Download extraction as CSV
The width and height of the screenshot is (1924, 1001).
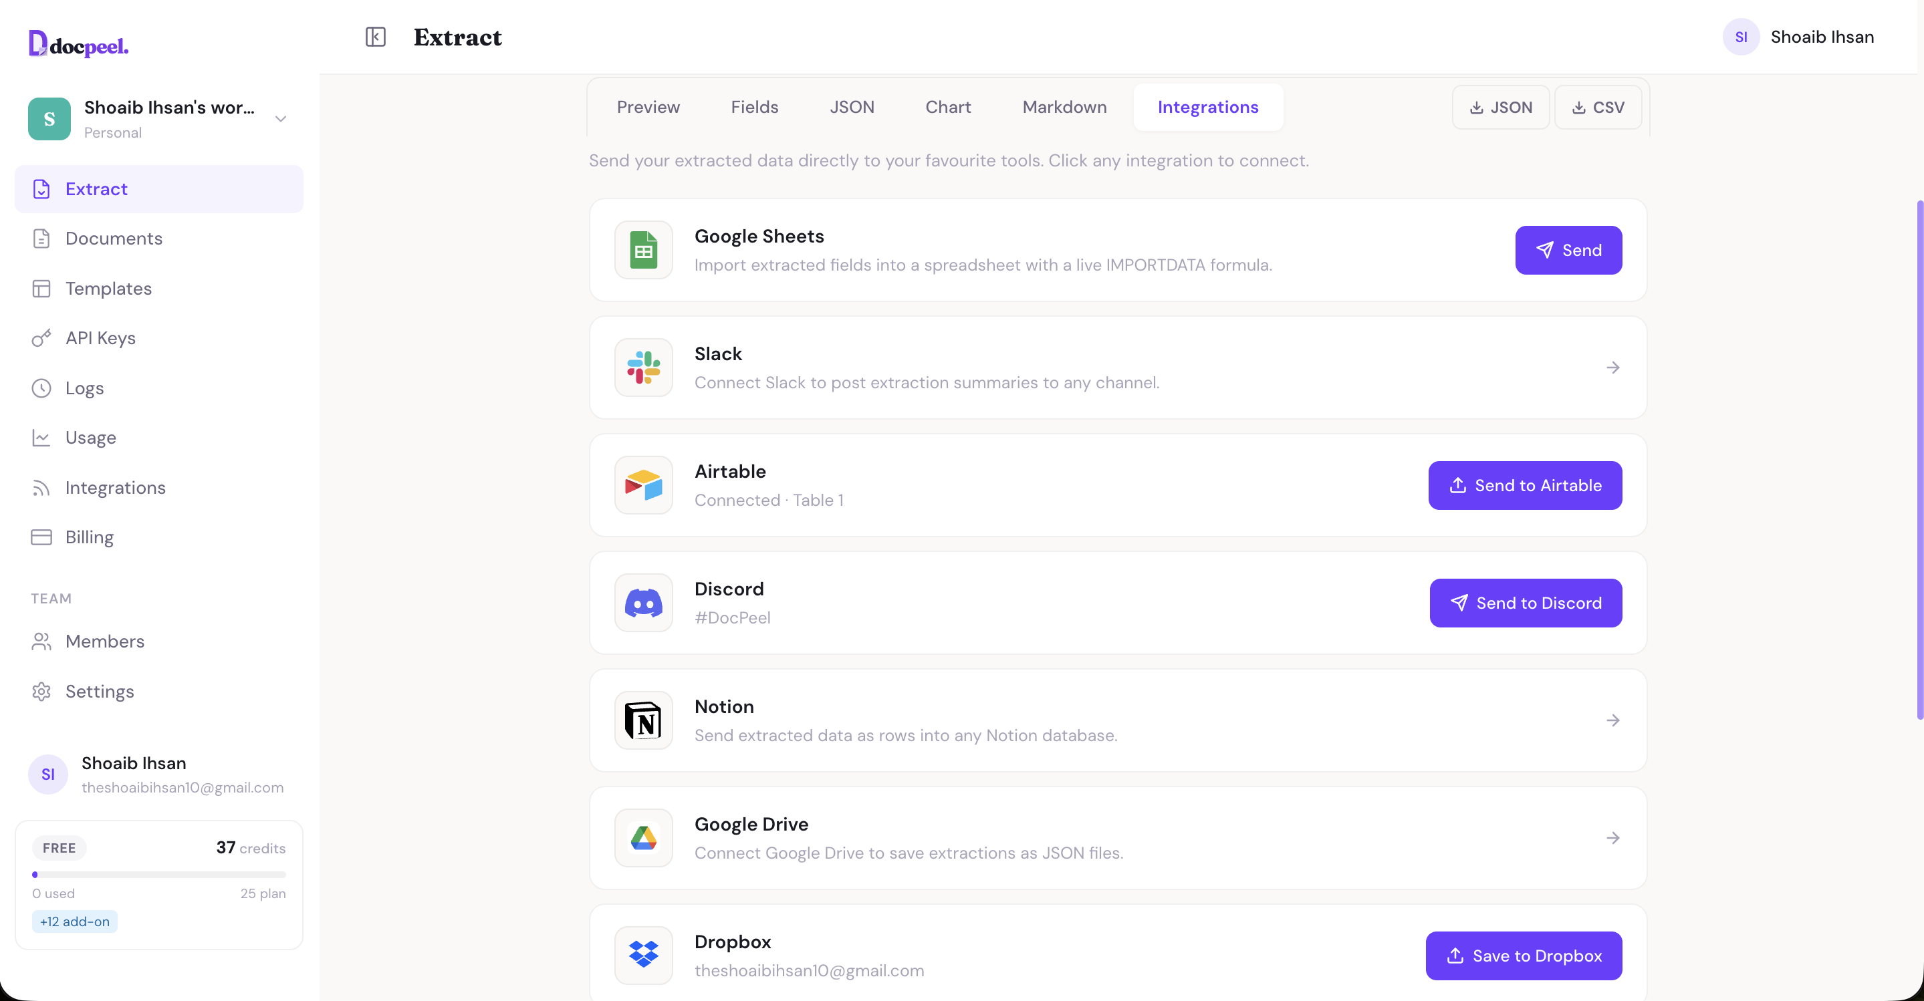click(x=1598, y=107)
